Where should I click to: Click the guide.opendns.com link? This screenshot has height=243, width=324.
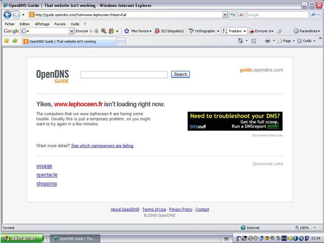click(x=261, y=70)
